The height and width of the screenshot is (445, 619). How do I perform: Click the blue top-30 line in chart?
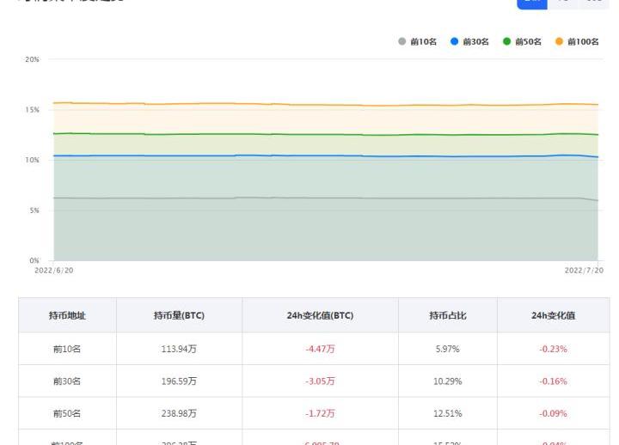point(326,155)
